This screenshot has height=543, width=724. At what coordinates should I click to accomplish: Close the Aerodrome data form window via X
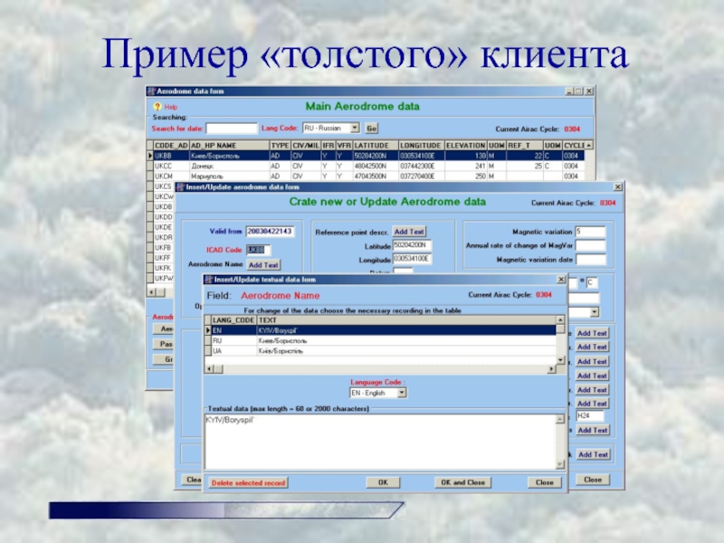(589, 91)
